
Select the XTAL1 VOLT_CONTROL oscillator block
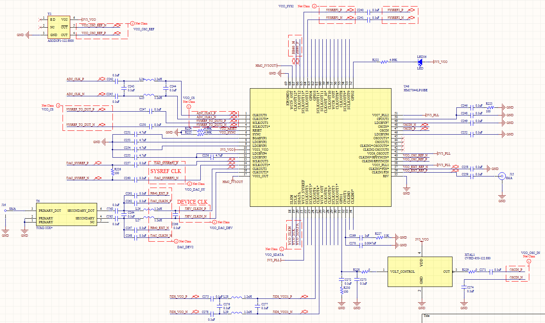(x=419, y=272)
